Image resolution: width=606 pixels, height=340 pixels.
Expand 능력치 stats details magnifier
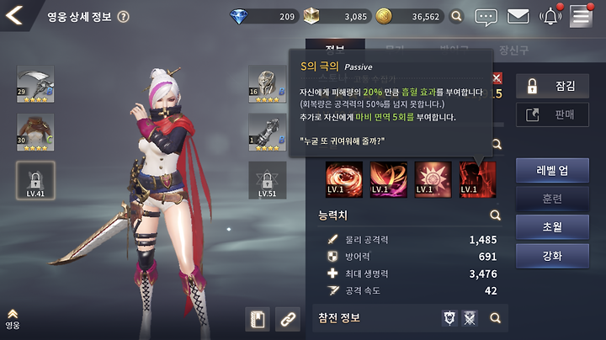[x=495, y=215]
